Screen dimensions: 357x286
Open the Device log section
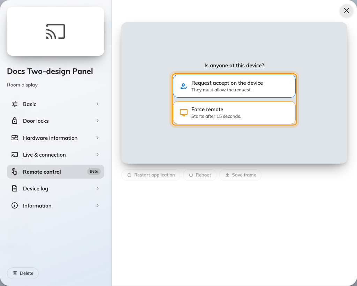coord(55,188)
